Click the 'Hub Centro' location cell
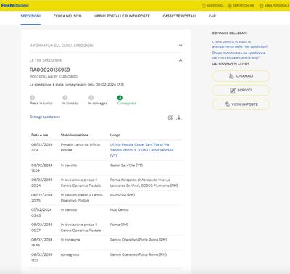The width and height of the screenshot is (290, 274). 120,209
